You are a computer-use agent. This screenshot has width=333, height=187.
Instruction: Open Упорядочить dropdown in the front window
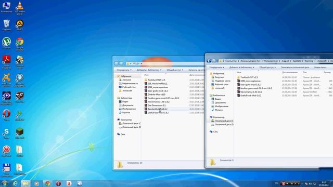(216, 67)
